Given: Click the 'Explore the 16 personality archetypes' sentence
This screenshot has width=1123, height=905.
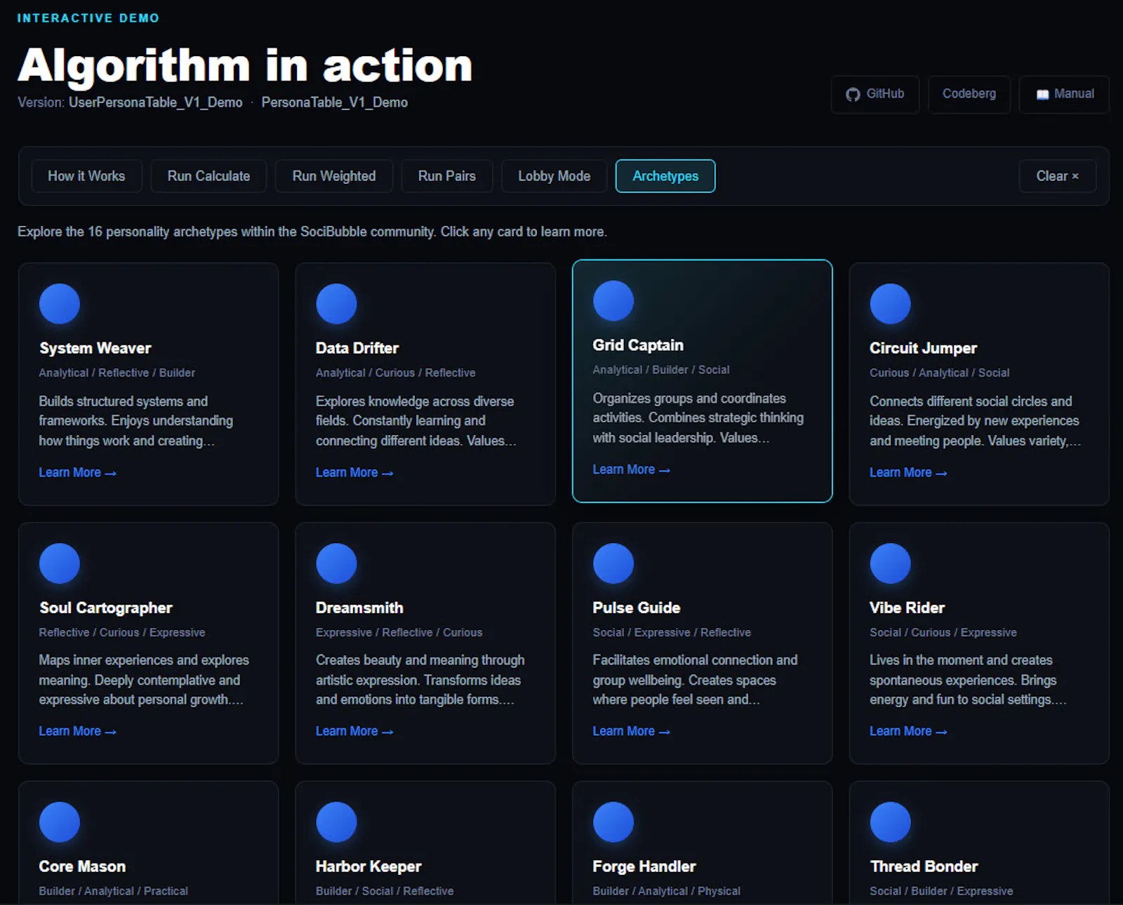Looking at the screenshot, I should [x=312, y=232].
